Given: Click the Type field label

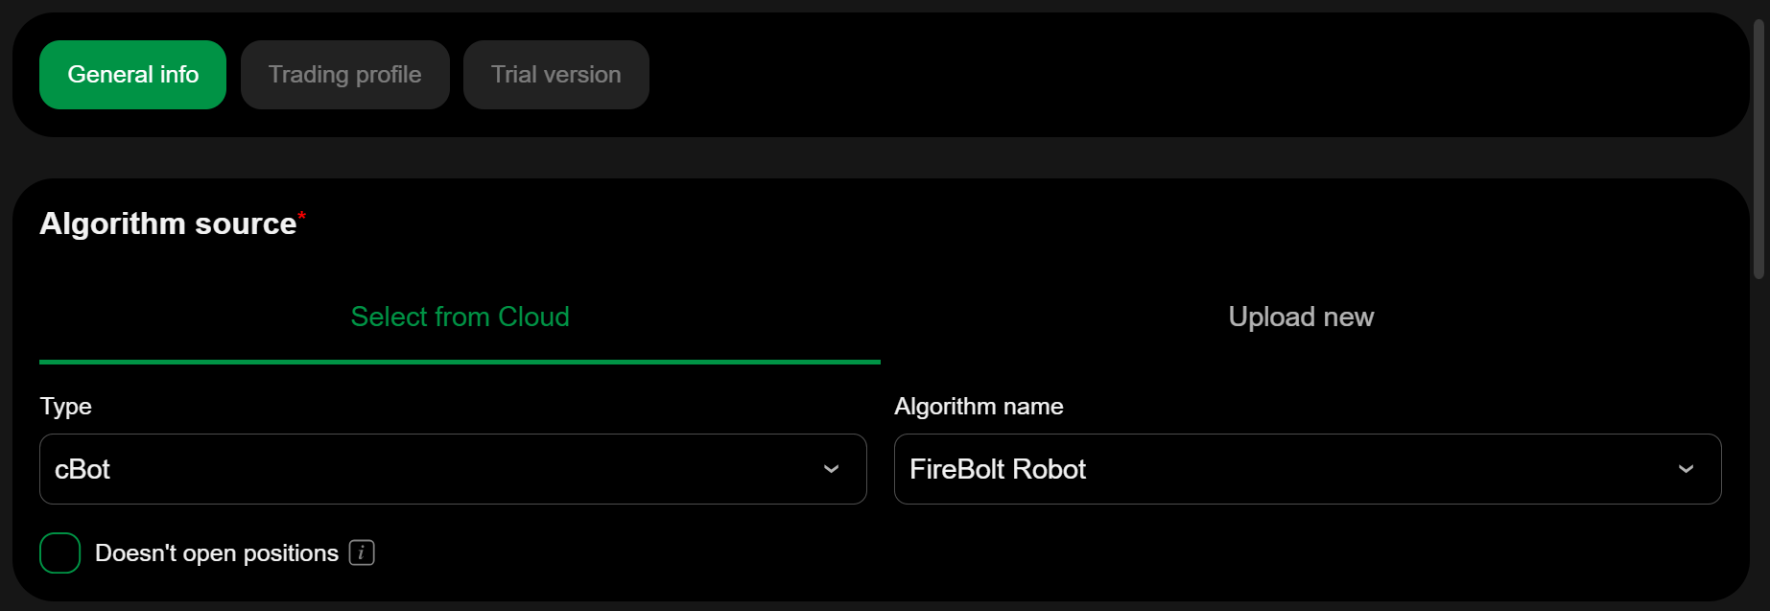Looking at the screenshot, I should click(65, 407).
